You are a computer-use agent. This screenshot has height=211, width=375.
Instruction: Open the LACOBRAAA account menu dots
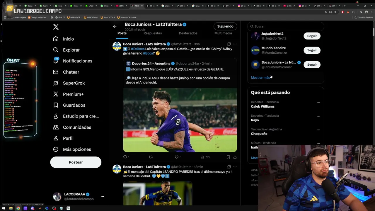point(102,197)
